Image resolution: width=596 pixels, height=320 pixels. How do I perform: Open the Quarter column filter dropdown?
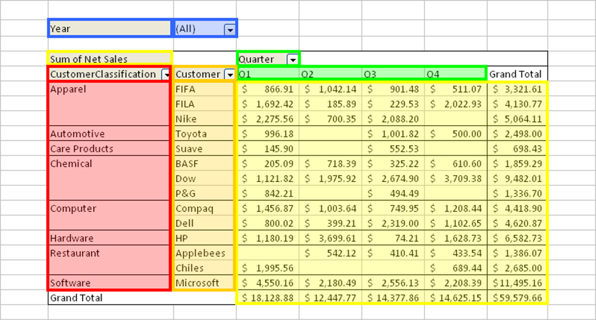293,59
